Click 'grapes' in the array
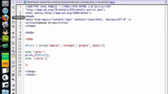This screenshot has height=94, width=168. [x=83, y=45]
